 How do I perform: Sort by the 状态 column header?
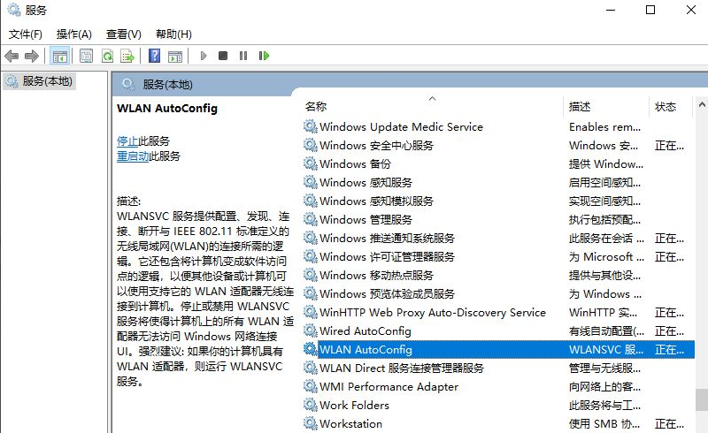[670, 106]
